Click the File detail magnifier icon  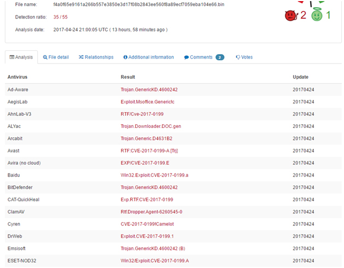click(x=45, y=57)
